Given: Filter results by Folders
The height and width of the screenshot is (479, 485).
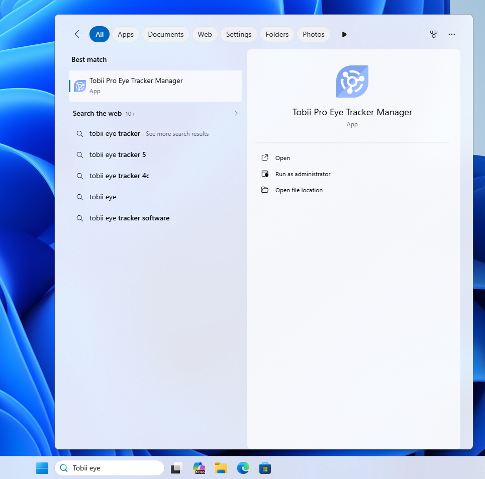Looking at the screenshot, I should (x=277, y=34).
